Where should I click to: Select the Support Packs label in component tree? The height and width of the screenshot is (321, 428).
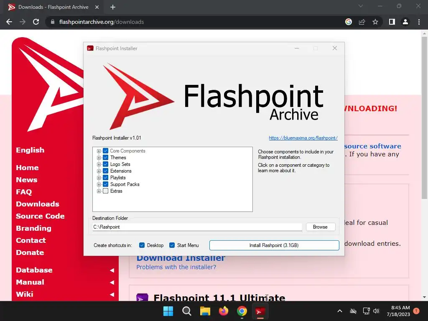pos(125,184)
